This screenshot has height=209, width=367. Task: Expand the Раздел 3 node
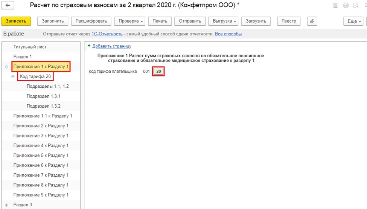pos(6,205)
